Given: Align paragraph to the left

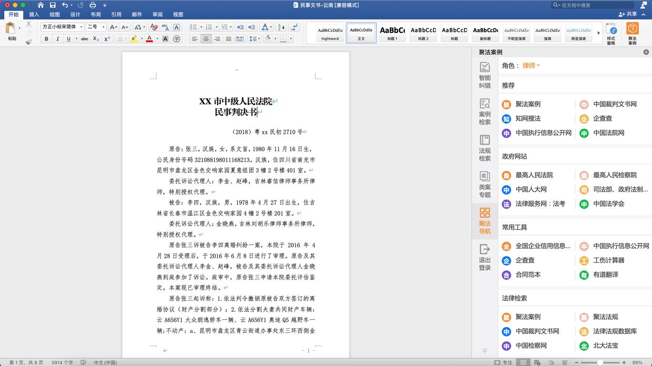Looking at the screenshot, I should pyautogui.click(x=194, y=39).
